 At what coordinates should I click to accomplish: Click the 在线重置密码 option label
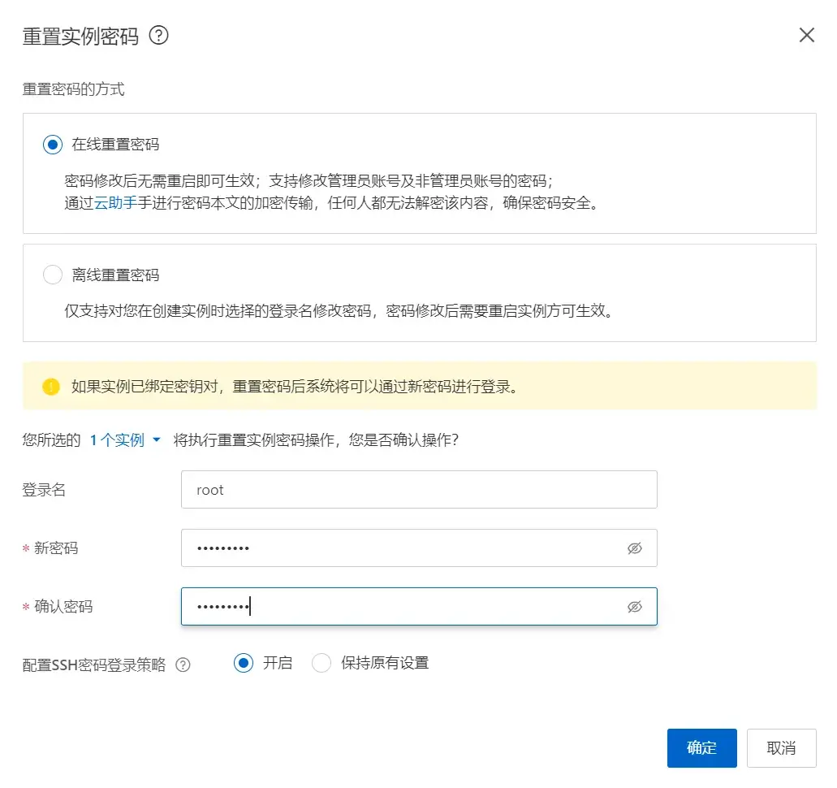point(115,145)
